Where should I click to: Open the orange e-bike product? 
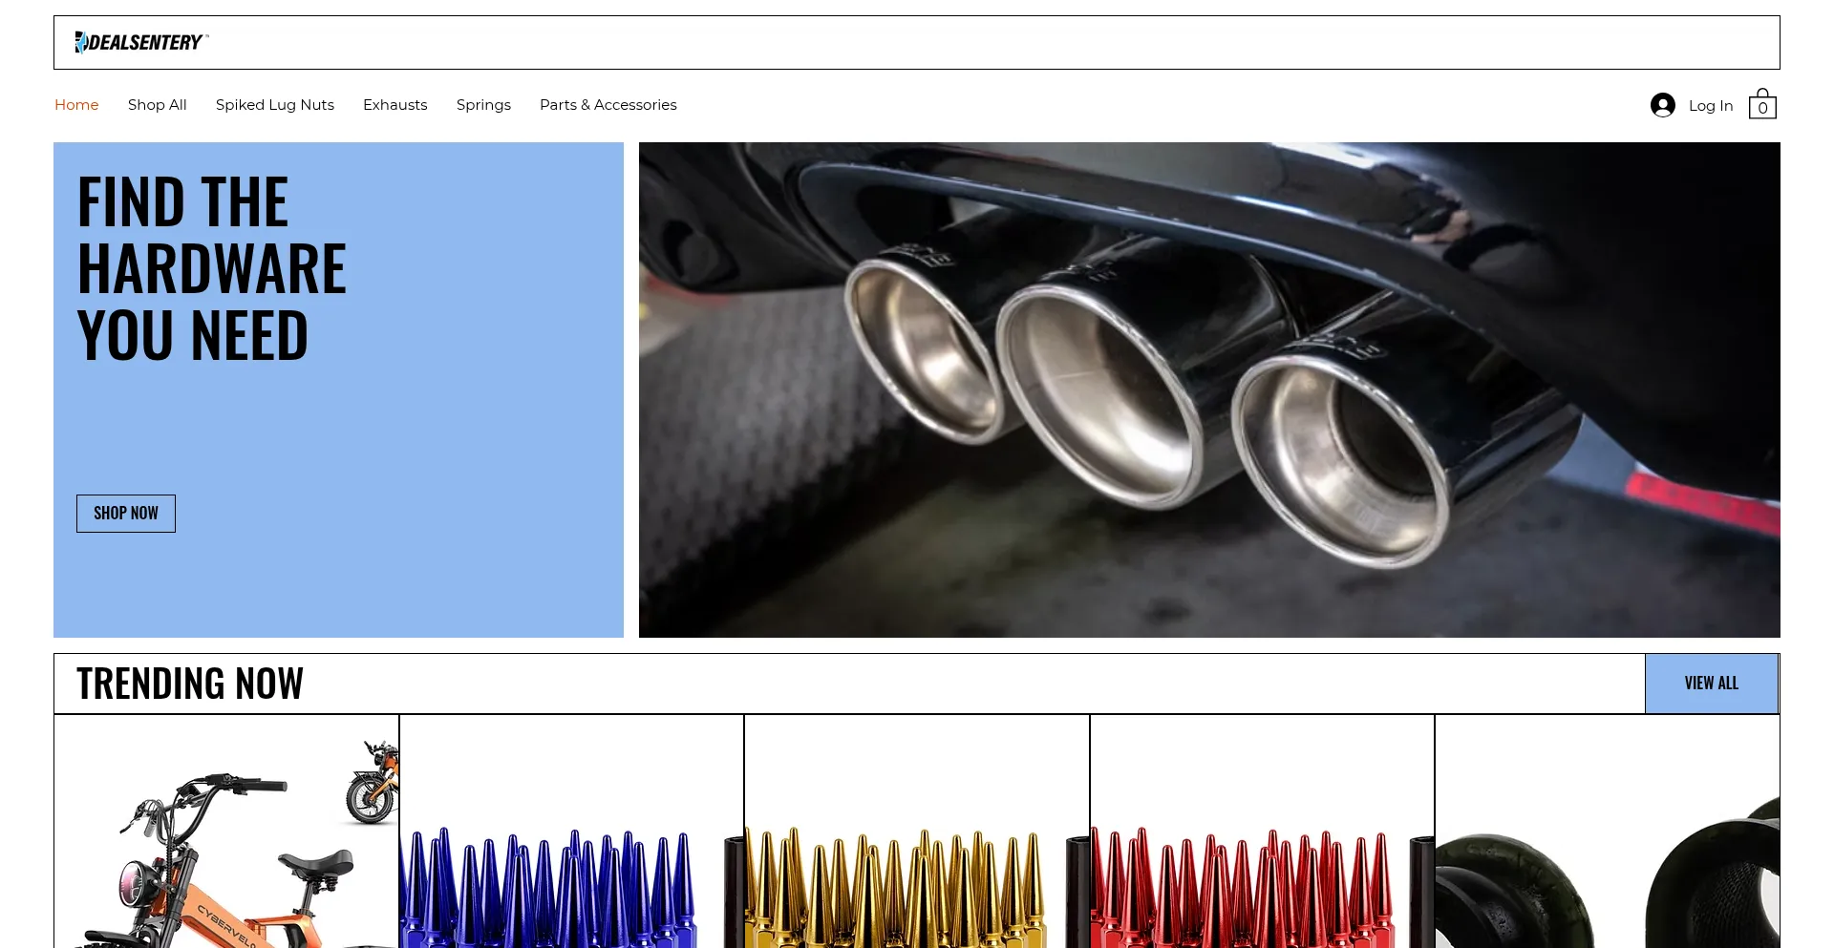226,840
